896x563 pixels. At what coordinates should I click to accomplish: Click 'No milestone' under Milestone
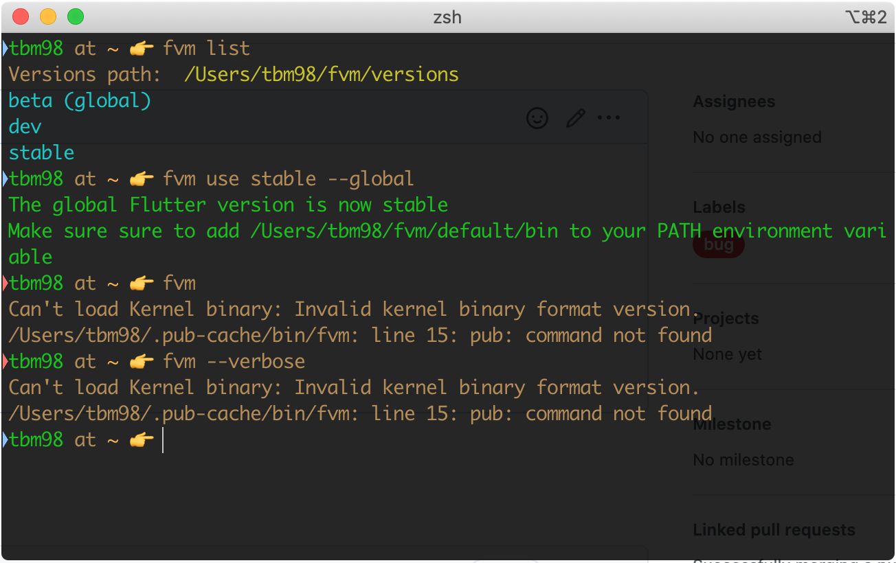tap(743, 459)
